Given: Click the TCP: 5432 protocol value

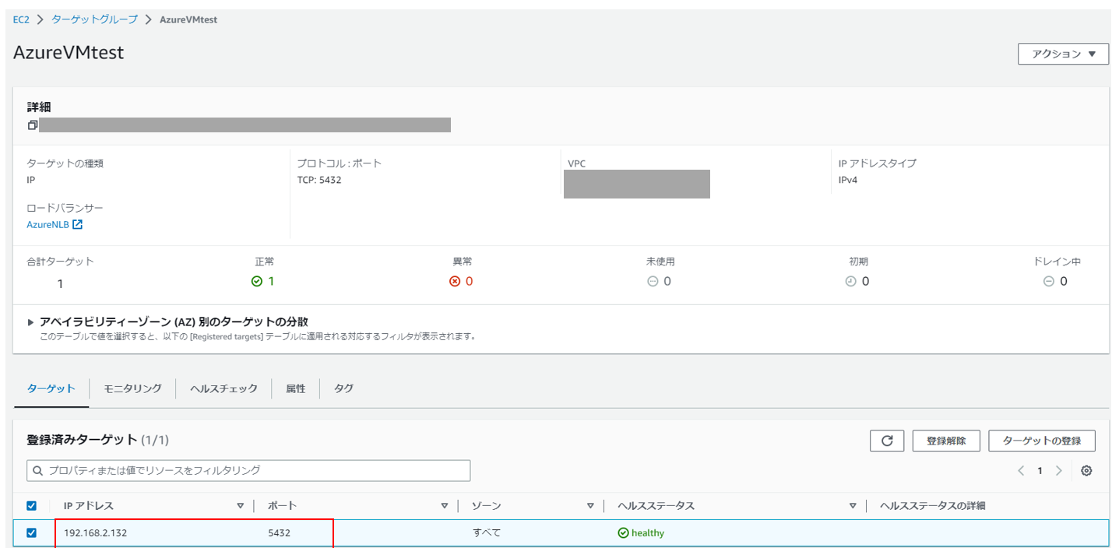Looking at the screenshot, I should (319, 180).
